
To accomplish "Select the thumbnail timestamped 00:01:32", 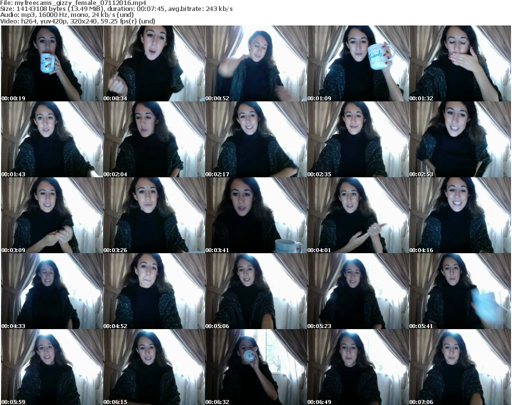I will point(460,63).
